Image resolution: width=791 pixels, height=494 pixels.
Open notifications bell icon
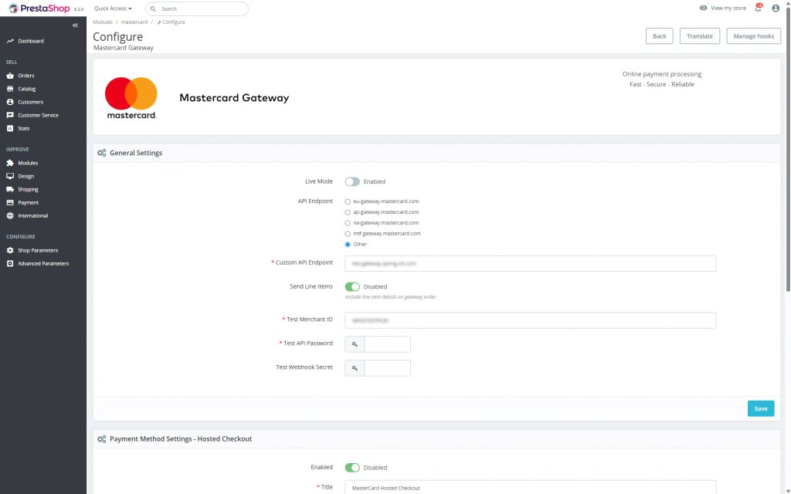click(x=758, y=8)
